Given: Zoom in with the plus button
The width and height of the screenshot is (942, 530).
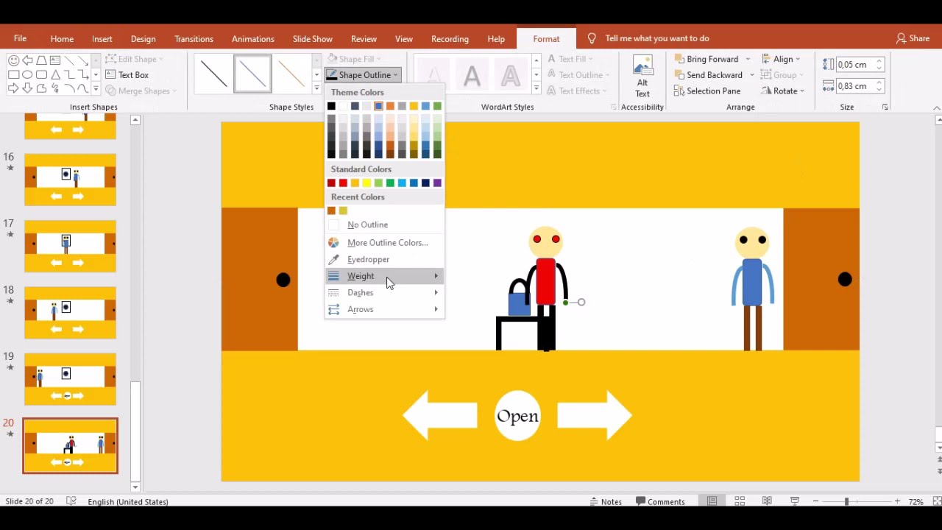Looking at the screenshot, I should point(897,502).
